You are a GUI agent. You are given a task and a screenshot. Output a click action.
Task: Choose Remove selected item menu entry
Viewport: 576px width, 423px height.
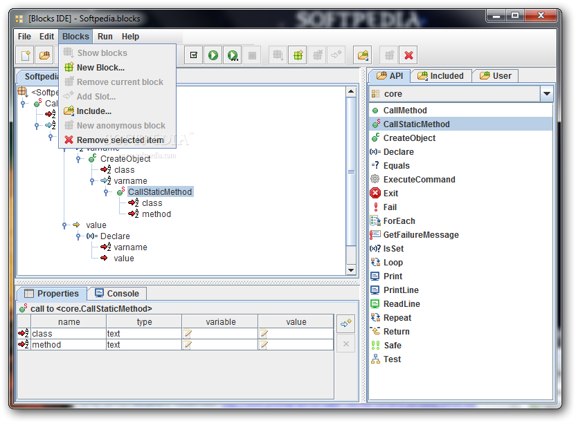point(117,140)
